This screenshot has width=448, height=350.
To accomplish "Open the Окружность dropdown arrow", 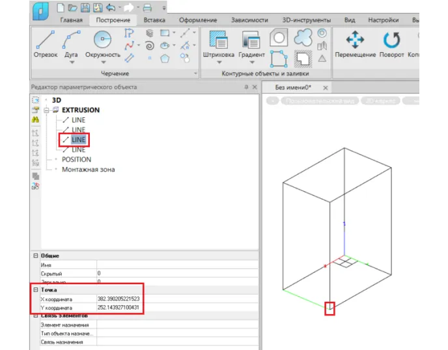I will click(104, 62).
